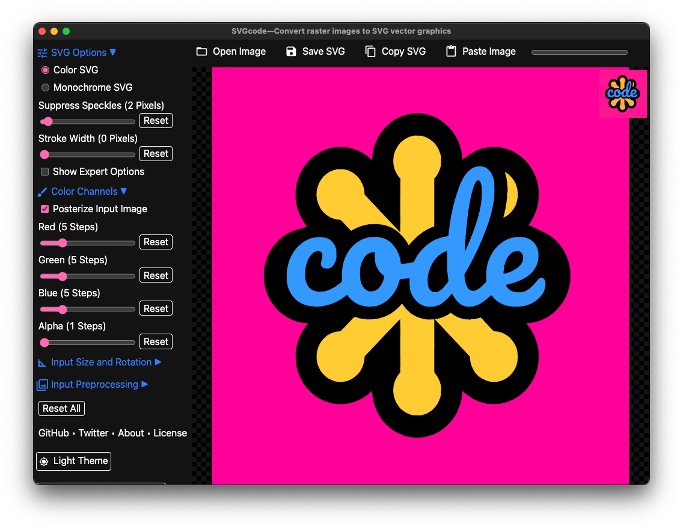Screen dimensions: 683x529
Task: Click the SVG Options sliders icon
Action: (42, 53)
